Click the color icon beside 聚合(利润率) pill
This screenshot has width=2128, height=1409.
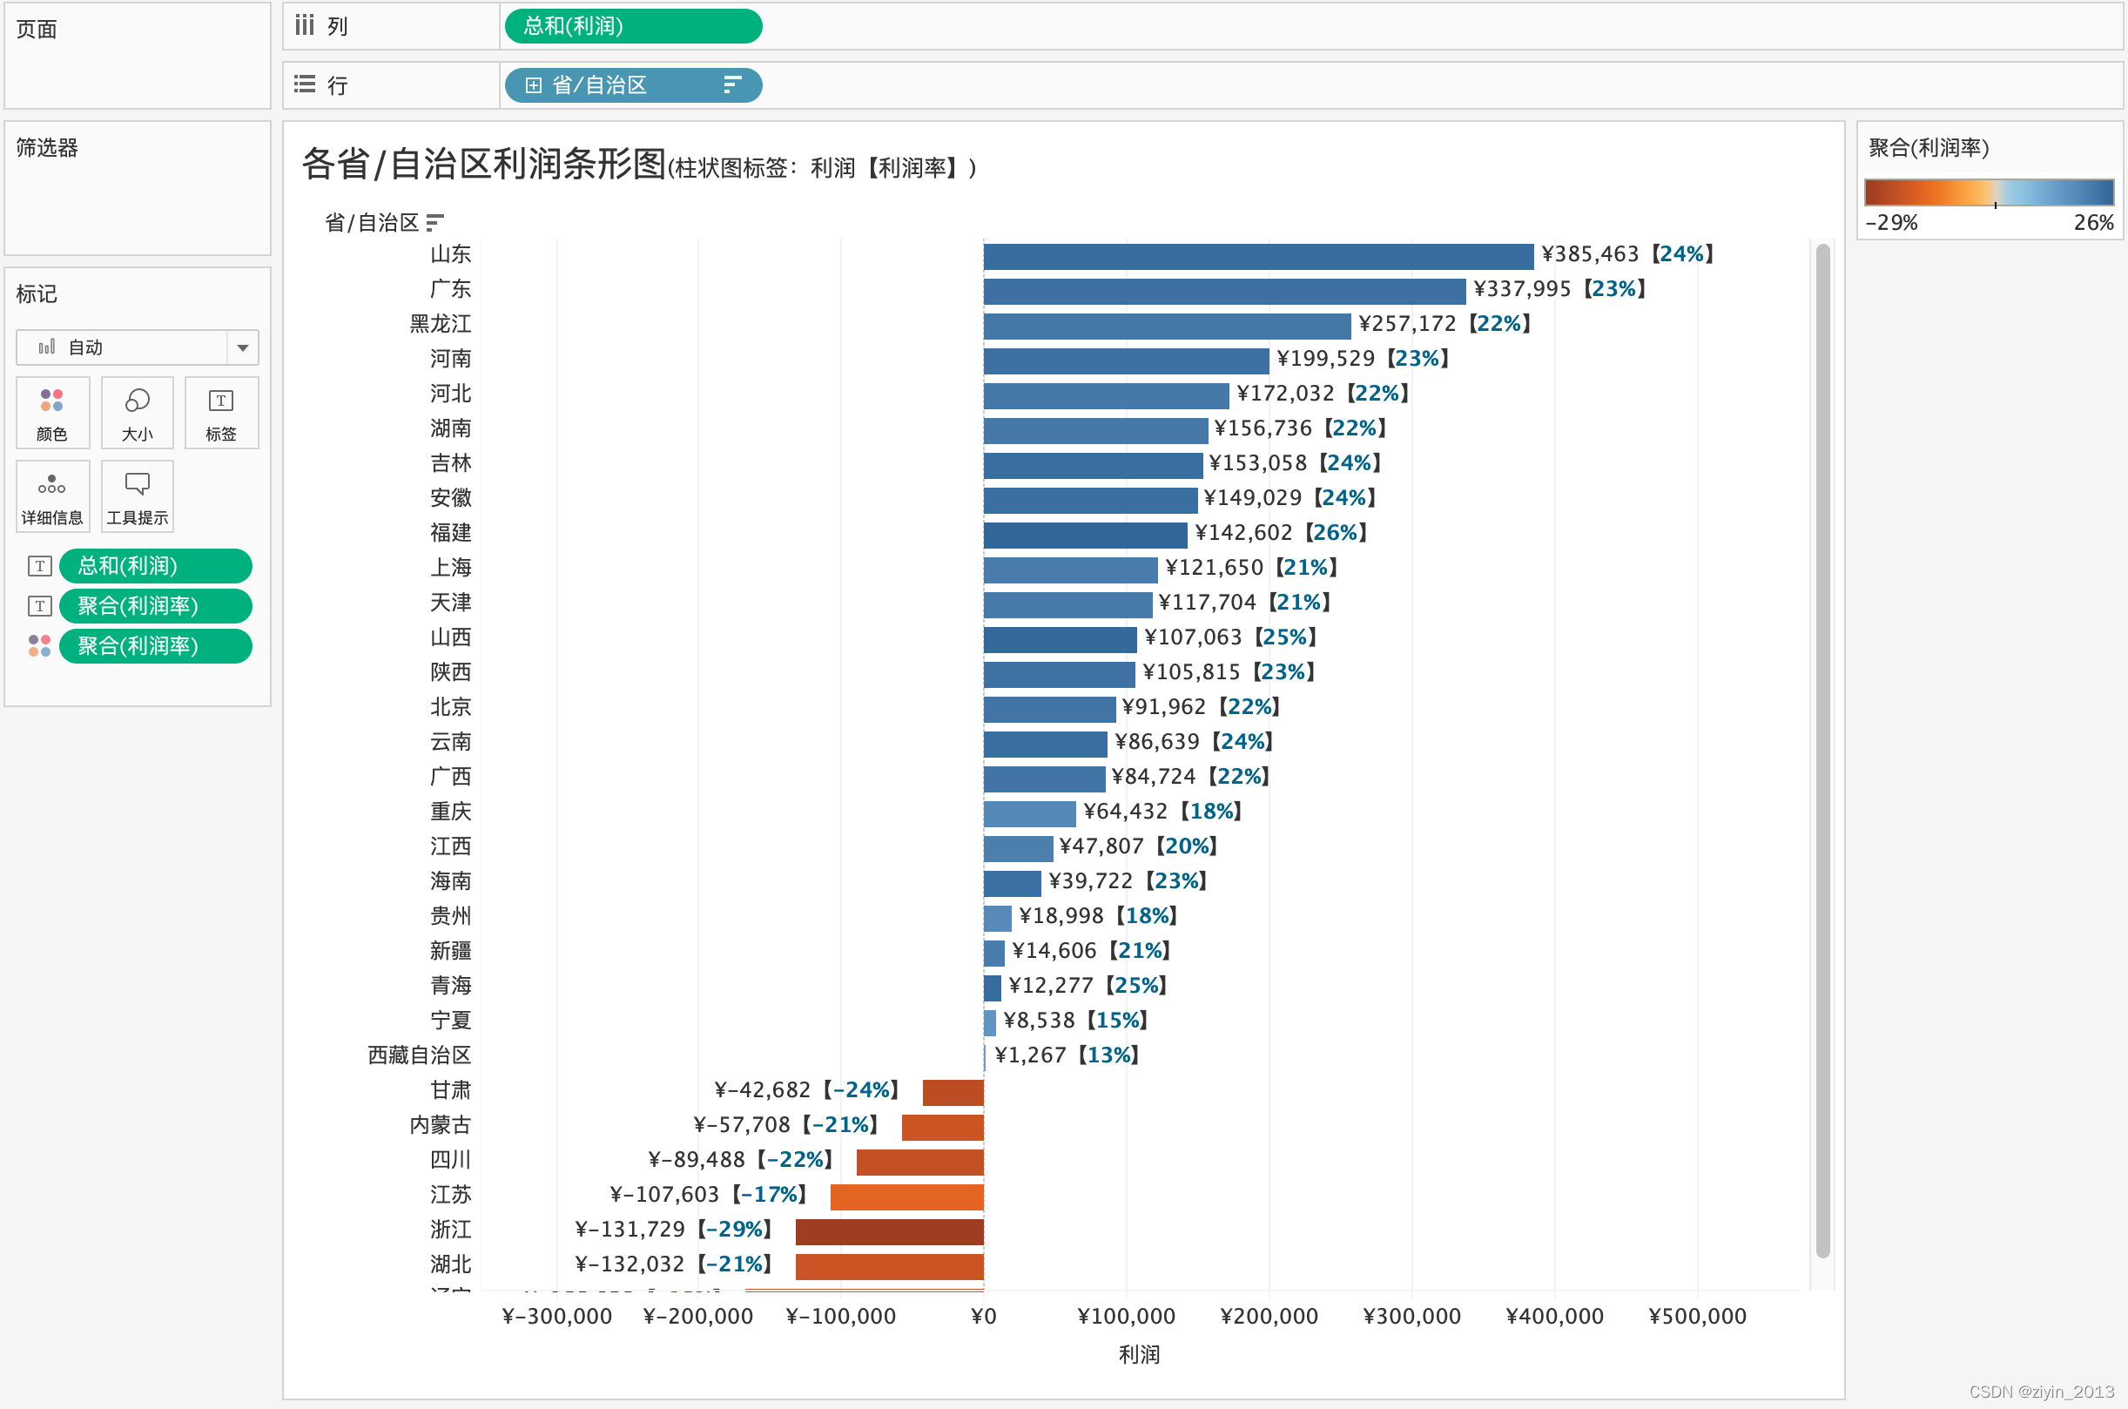[x=39, y=646]
